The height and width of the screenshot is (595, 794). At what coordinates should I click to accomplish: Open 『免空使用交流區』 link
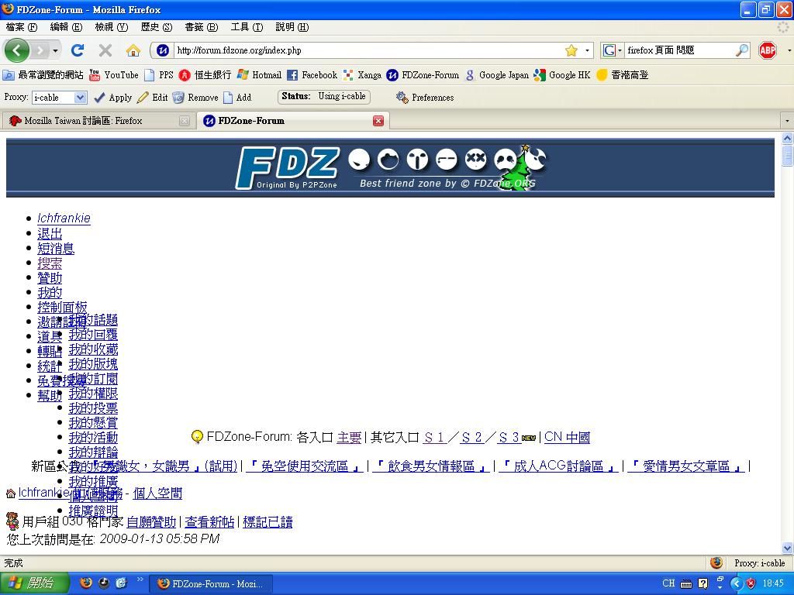[304, 466]
